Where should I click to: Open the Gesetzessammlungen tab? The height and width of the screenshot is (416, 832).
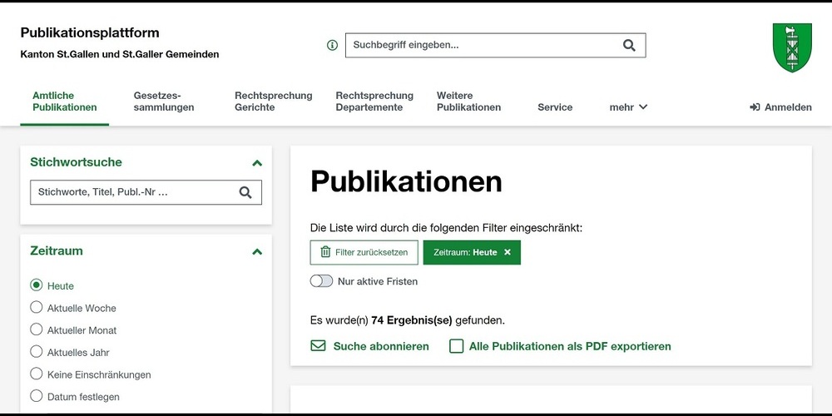[163, 102]
